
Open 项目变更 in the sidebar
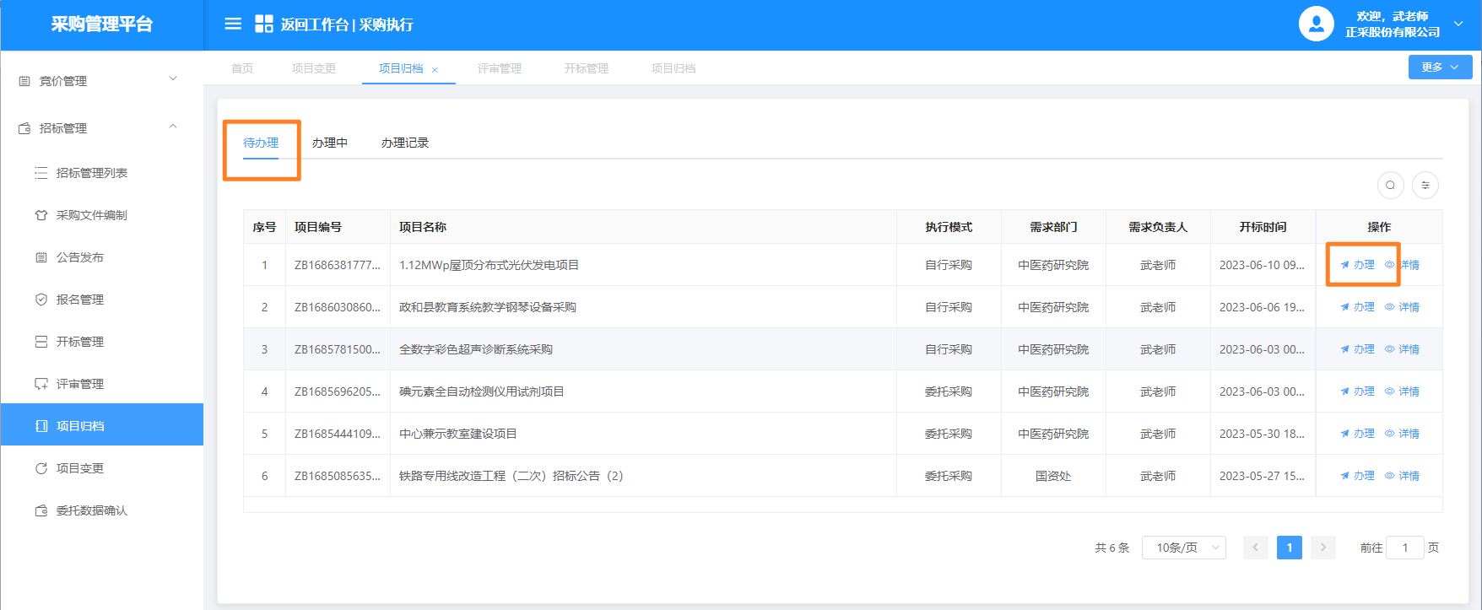point(79,468)
